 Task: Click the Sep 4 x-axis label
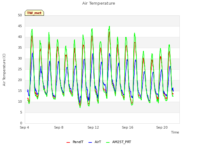(x=24, y=127)
